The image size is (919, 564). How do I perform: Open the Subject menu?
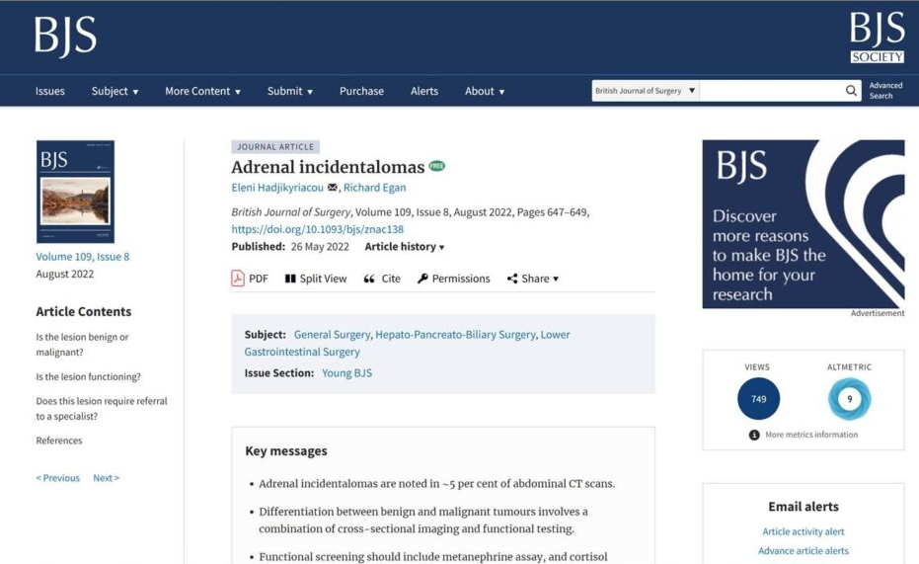(x=115, y=91)
